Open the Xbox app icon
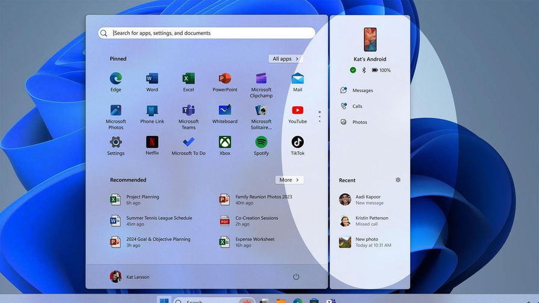 click(x=224, y=142)
